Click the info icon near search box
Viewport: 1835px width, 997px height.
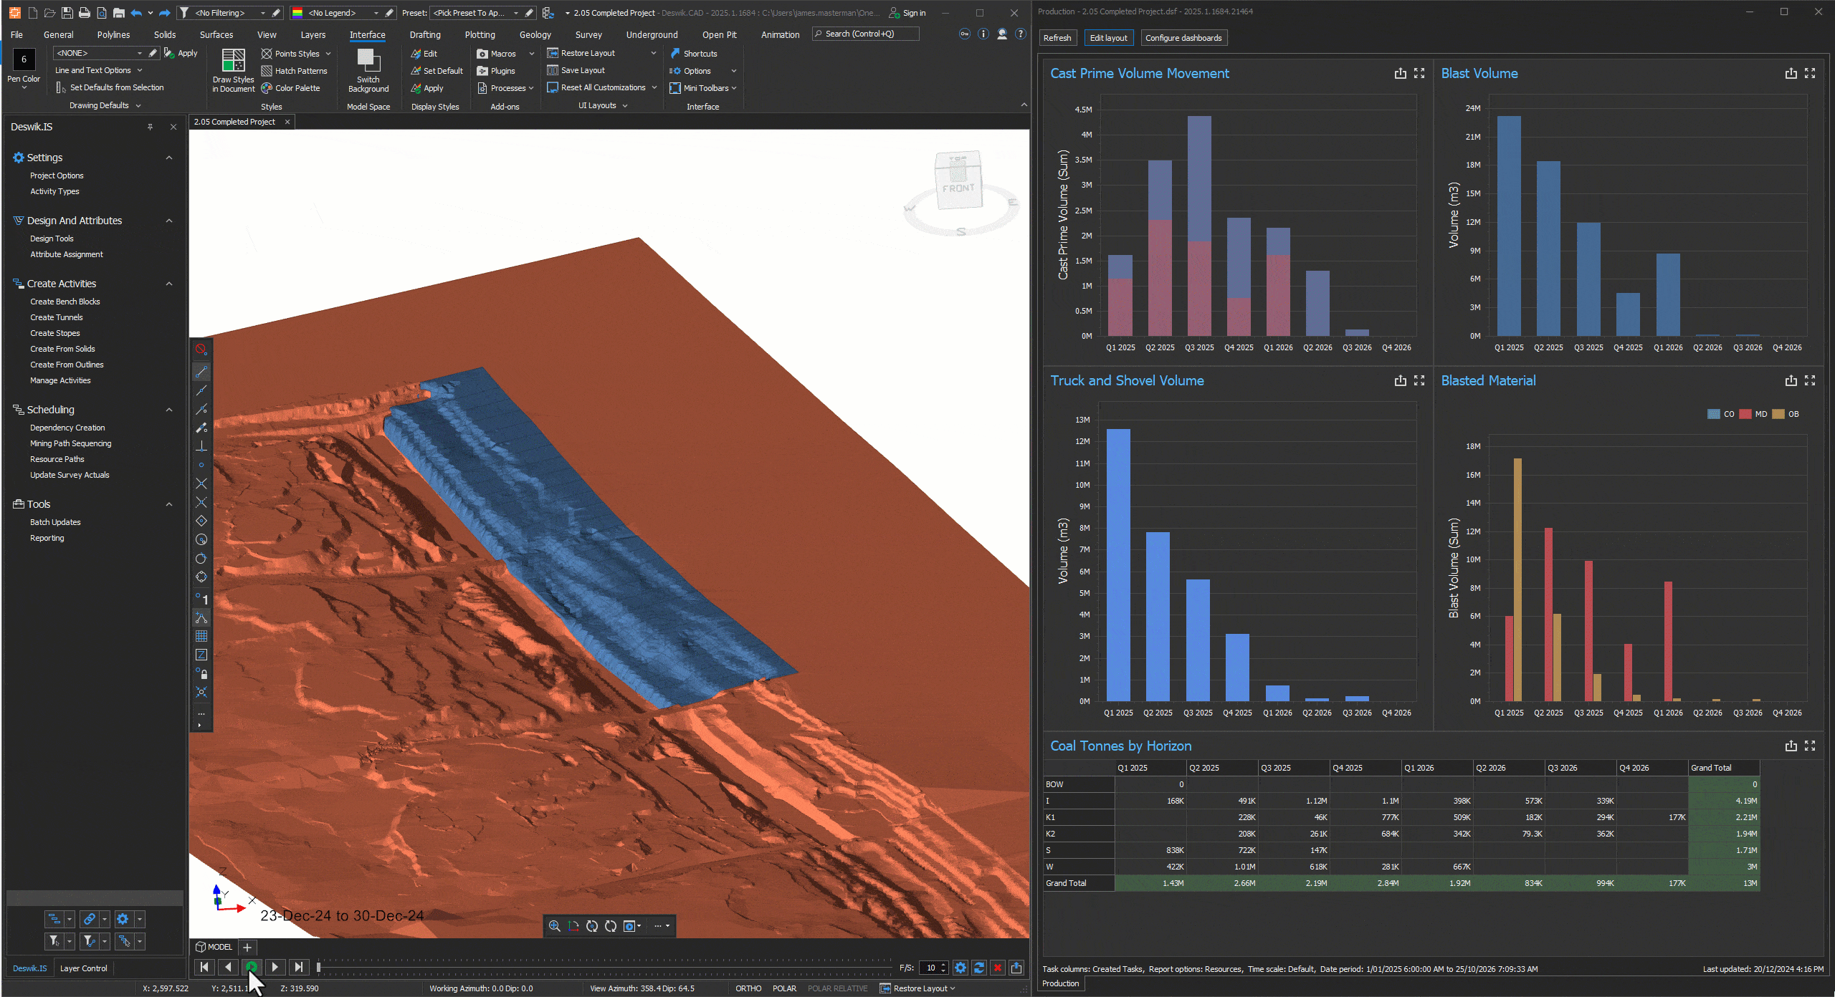[x=983, y=34]
